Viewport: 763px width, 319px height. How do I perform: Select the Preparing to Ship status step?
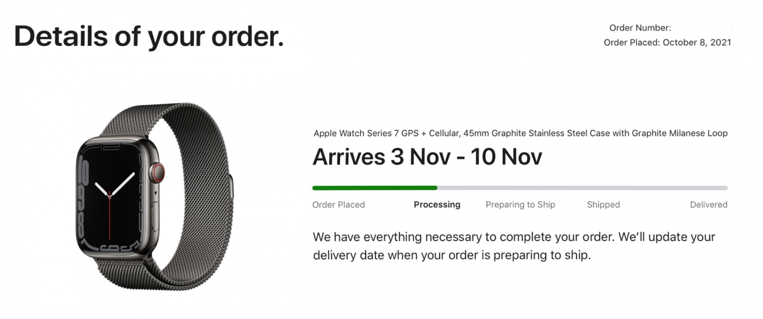(520, 205)
